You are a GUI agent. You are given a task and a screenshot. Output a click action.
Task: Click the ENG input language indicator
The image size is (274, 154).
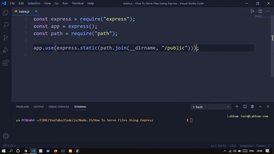coord(252,151)
